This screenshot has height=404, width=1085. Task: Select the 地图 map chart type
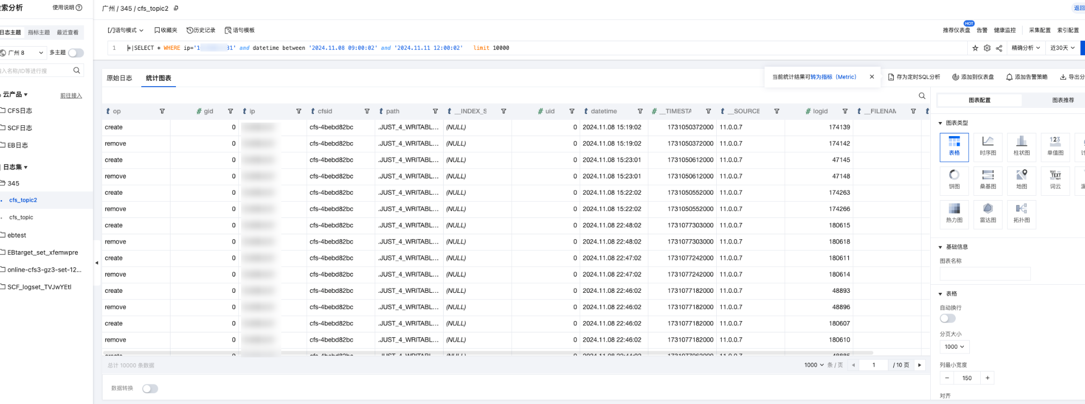click(1021, 179)
